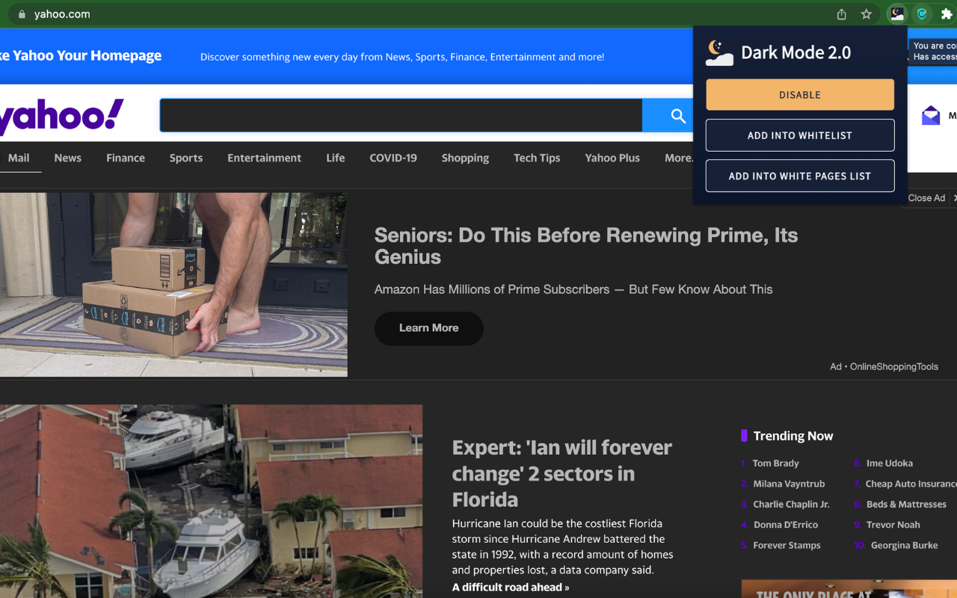
Task: Click the yahoo.com address bar URL
Action: pos(62,14)
